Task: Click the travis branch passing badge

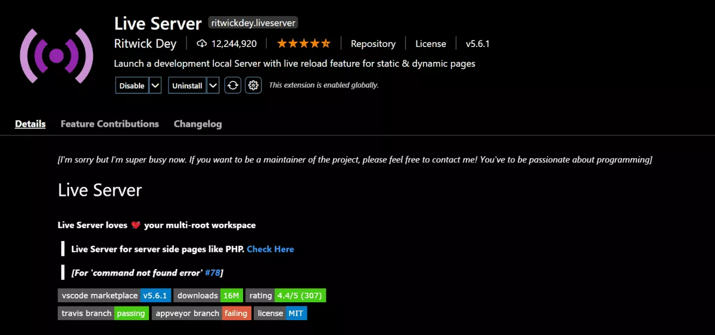Action: (x=104, y=313)
